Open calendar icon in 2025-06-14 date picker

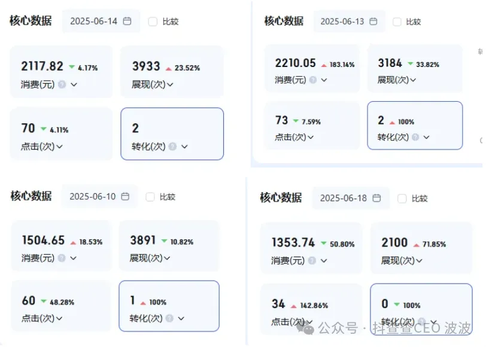coord(127,21)
